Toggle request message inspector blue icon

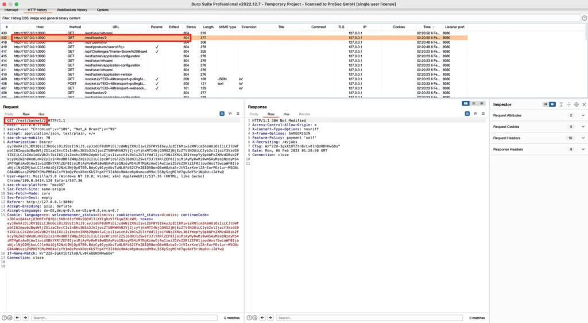click(x=222, y=114)
